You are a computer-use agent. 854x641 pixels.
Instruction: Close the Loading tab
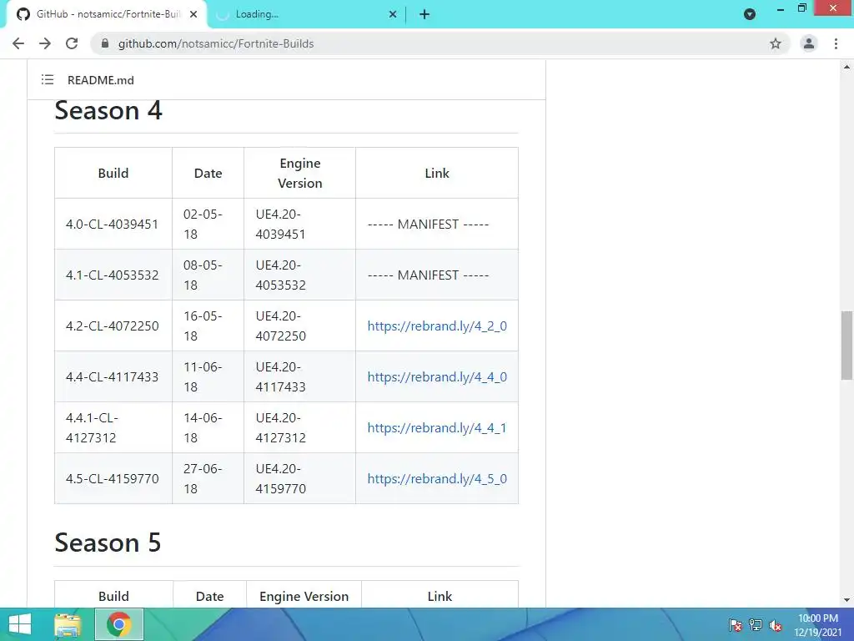(392, 15)
